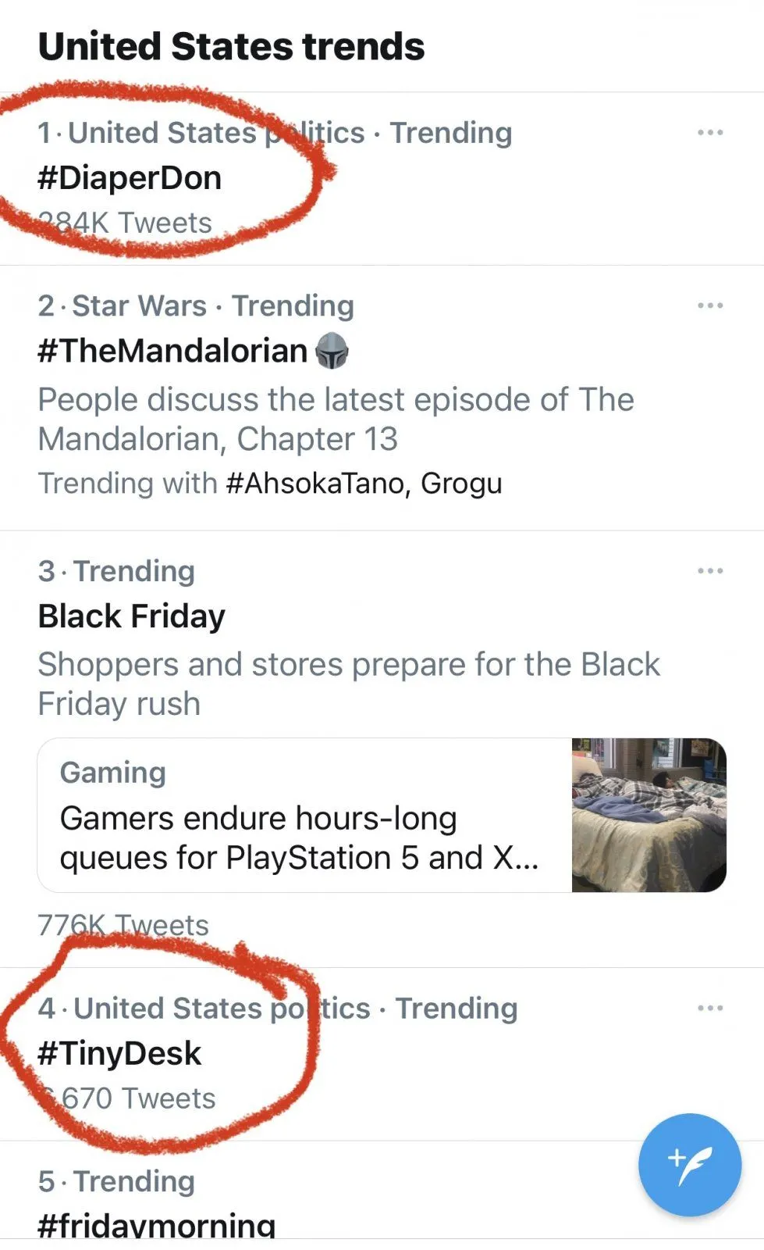This screenshot has height=1250, width=764.
Task: Tap the United States trends heading
Action: pos(231,46)
